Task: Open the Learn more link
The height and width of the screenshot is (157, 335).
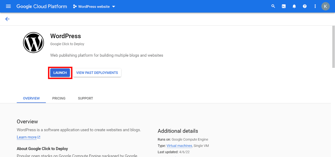Action: 27,137
